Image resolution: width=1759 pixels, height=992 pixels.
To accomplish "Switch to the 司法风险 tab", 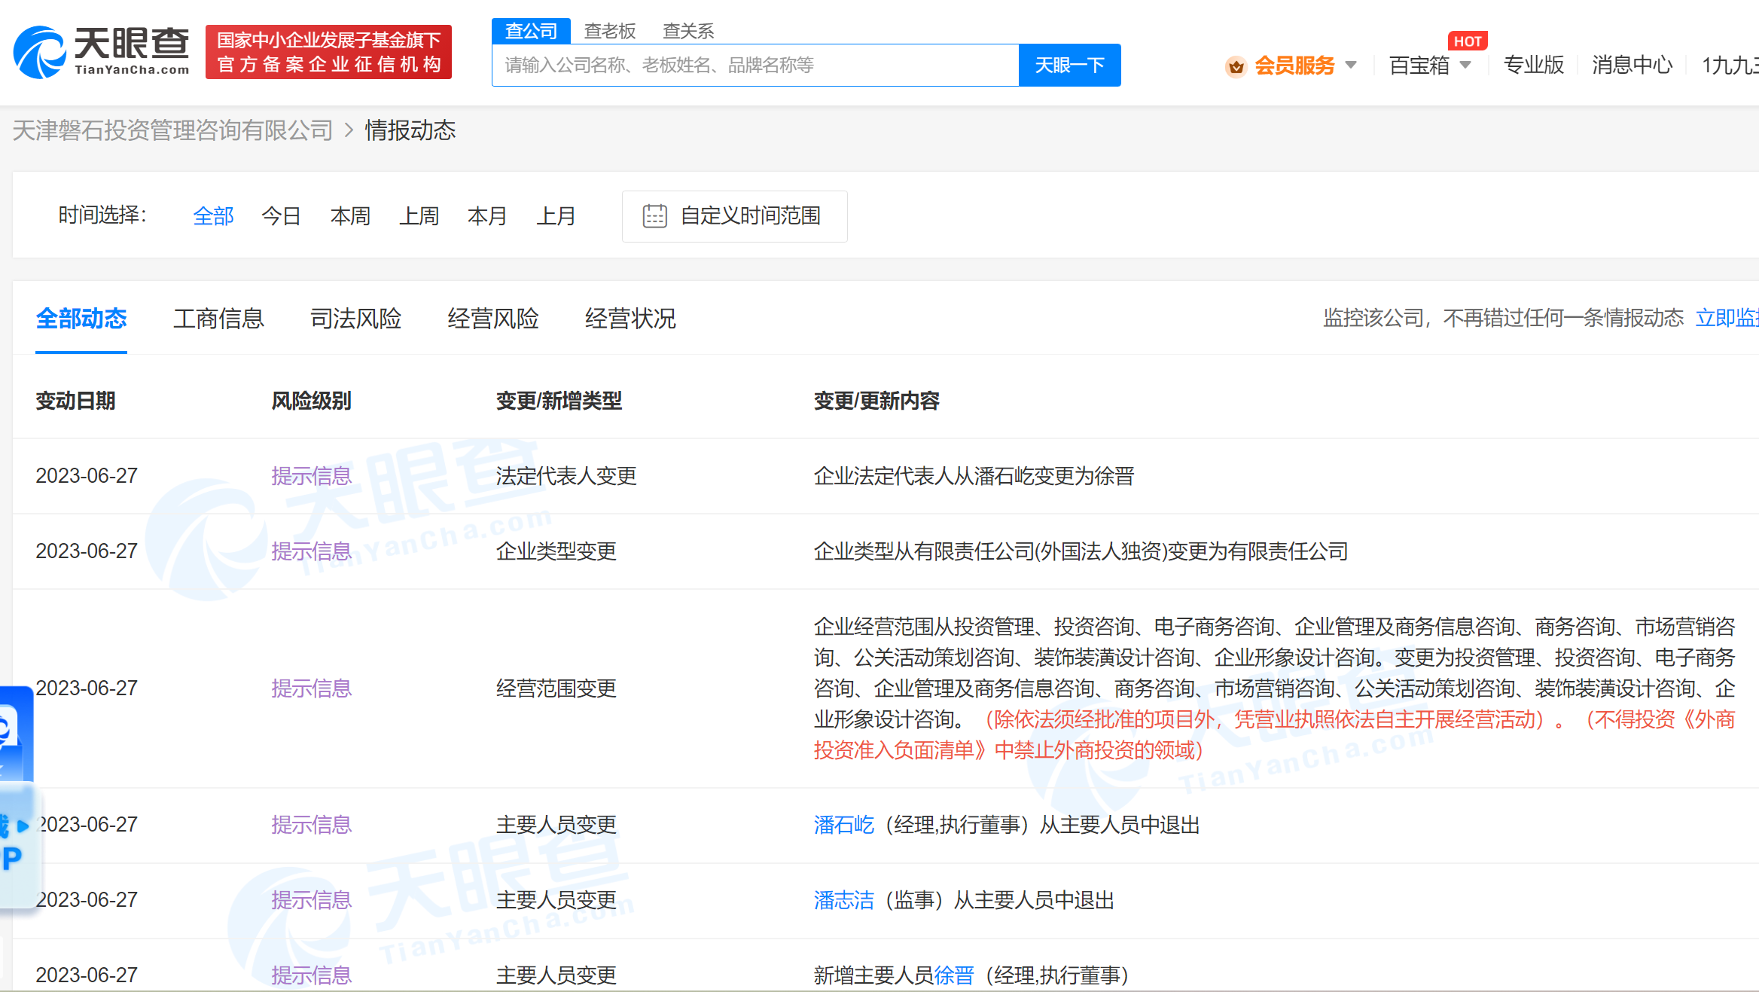I will (x=355, y=319).
